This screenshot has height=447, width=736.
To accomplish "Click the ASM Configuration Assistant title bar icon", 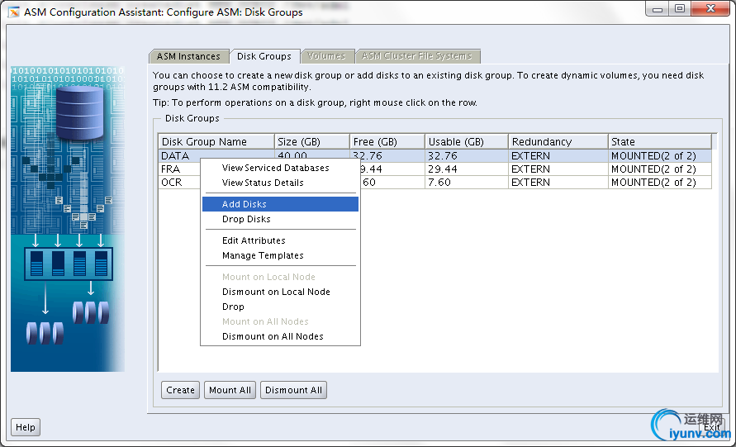I will pyautogui.click(x=13, y=12).
